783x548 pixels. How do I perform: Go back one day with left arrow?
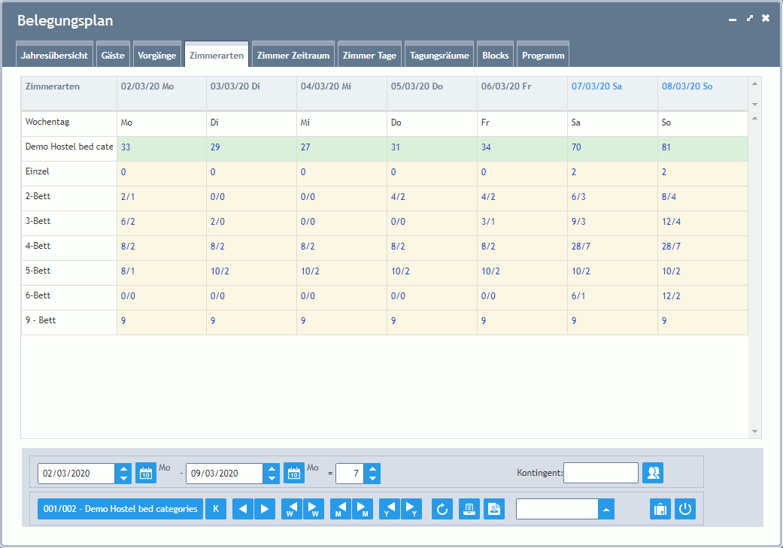point(243,509)
